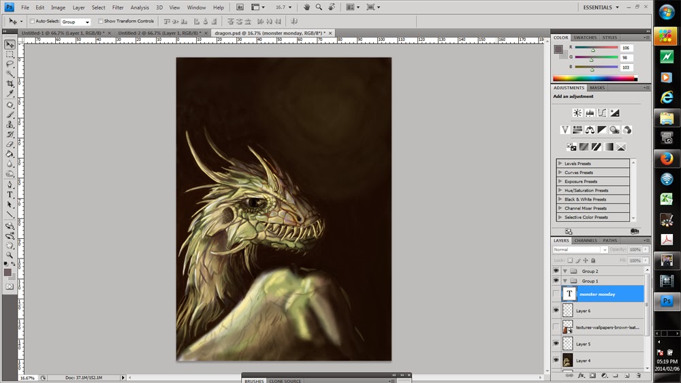Screen dimensions: 681x383
Task: Enable the Auto-Select checkbox
Action: pyautogui.click(x=32, y=21)
